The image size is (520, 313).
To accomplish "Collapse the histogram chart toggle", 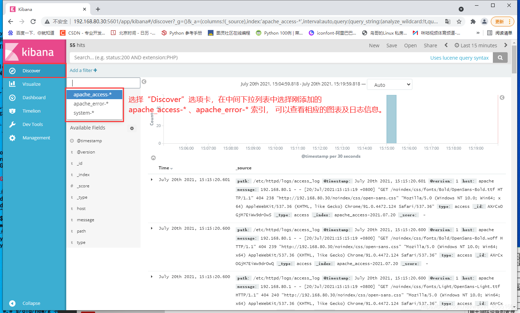I will coord(153,158).
